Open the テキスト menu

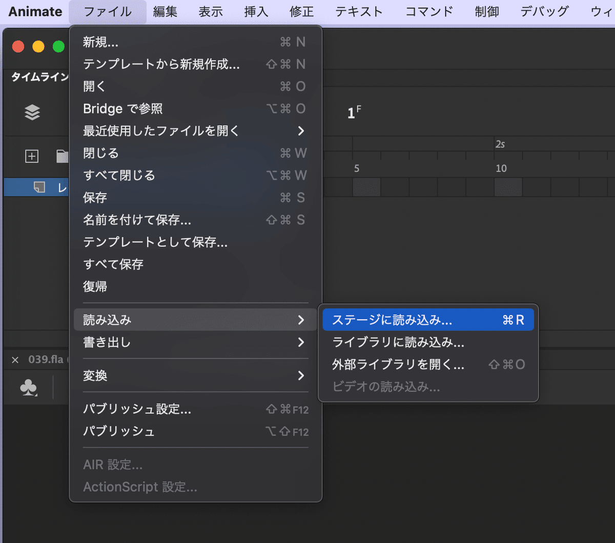[x=359, y=12]
